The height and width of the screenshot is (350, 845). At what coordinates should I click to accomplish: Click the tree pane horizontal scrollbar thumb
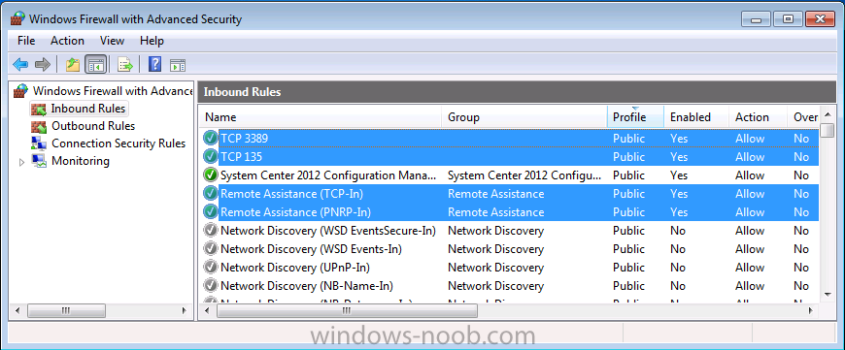pyautogui.click(x=65, y=311)
